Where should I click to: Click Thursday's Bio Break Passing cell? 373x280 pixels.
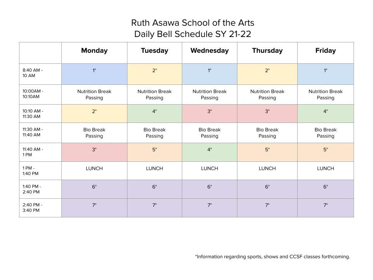[267, 133]
